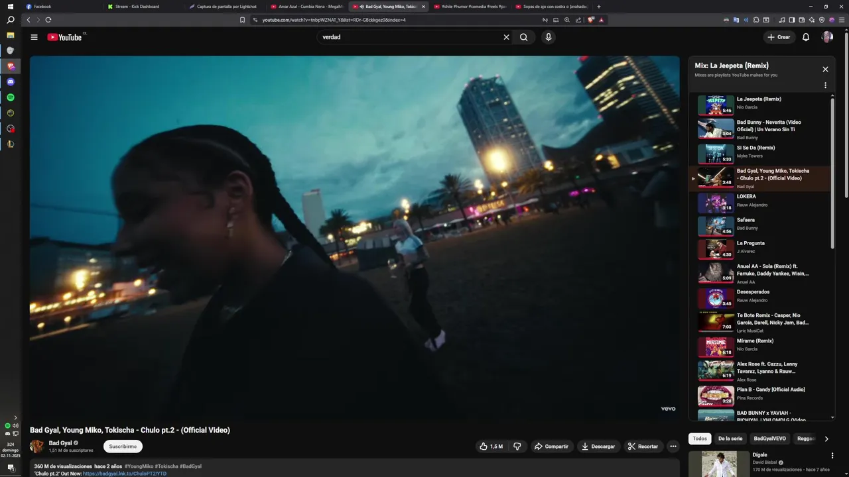The width and height of the screenshot is (849, 477).
Task: Open the Digale recommended video thumbnail
Action: pos(719,464)
